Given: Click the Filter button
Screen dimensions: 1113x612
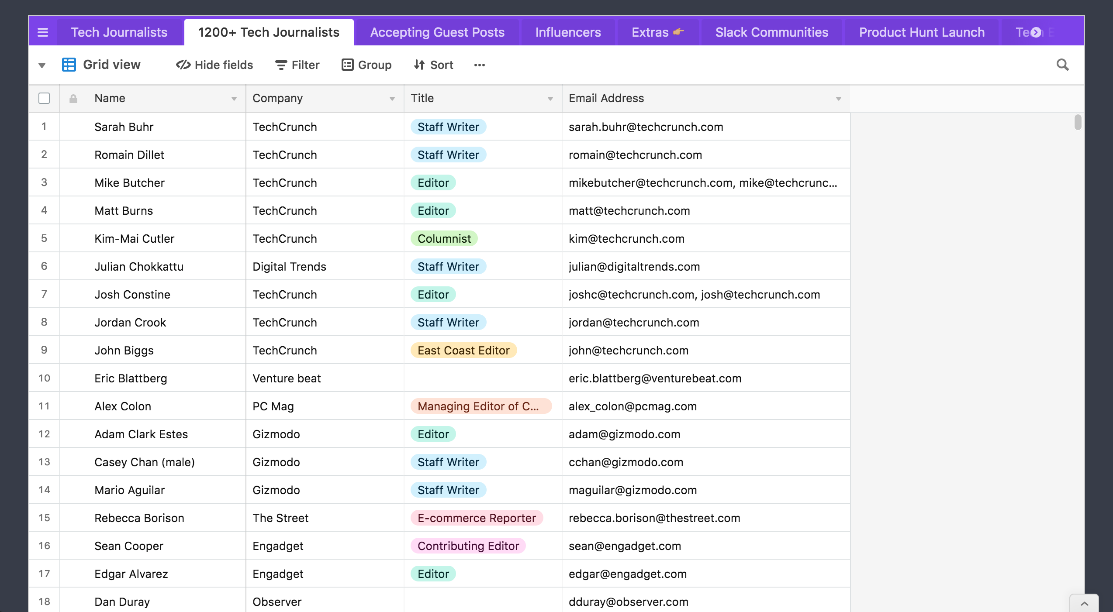Looking at the screenshot, I should coord(297,65).
